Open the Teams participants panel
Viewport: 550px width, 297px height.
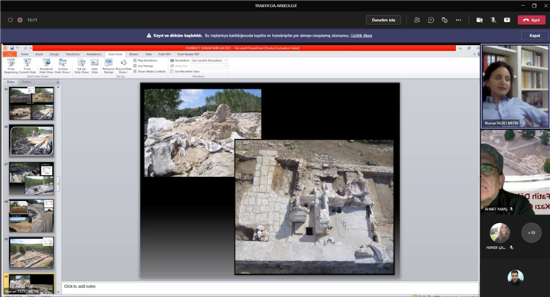417,20
